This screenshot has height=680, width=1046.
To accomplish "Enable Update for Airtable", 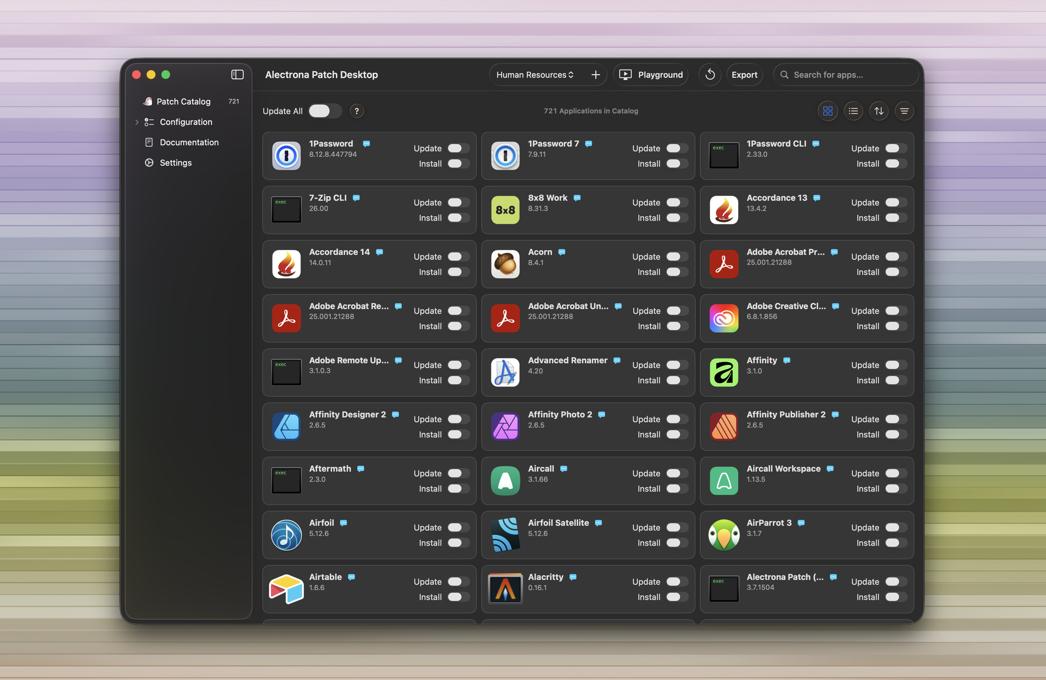I will coord(458,582).
